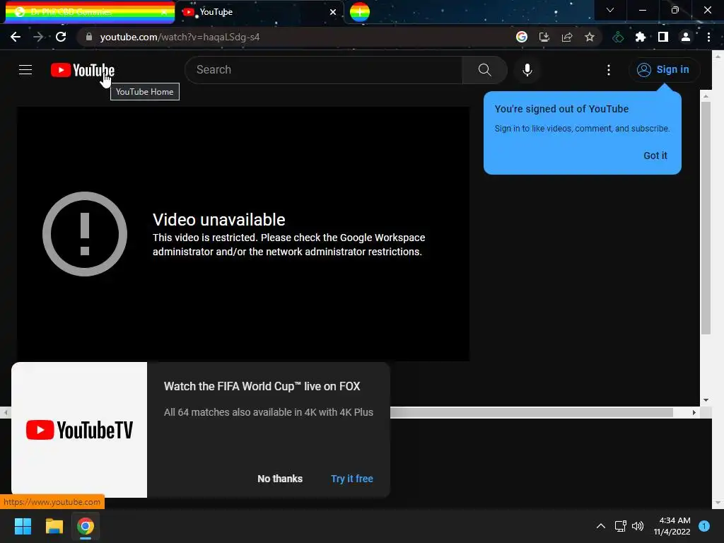Image resolution: width=724 pixels, height=543 pixels.
Task: Click the install app icon in address bar
Action: 544,37
